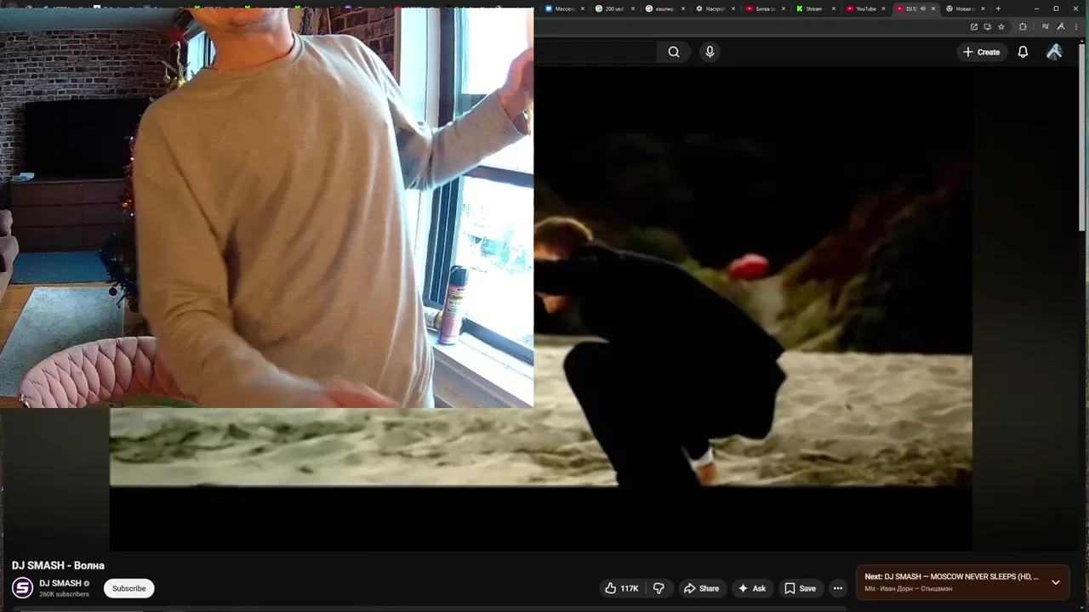The image size is (1089, 612).
Task: Close the Stream browser tab
Action: click(834, 8)
